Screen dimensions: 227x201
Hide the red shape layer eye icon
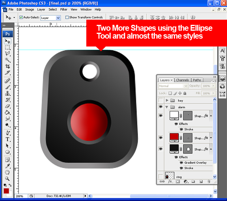point(161,138)
